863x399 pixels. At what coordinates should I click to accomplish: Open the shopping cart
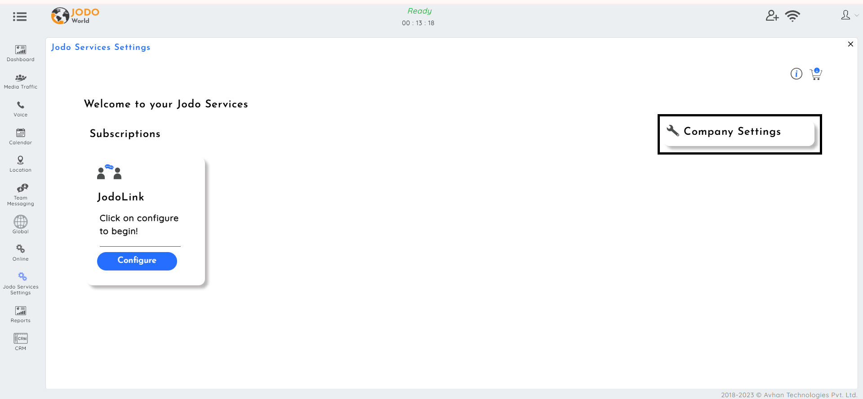(x=816, y=74)
